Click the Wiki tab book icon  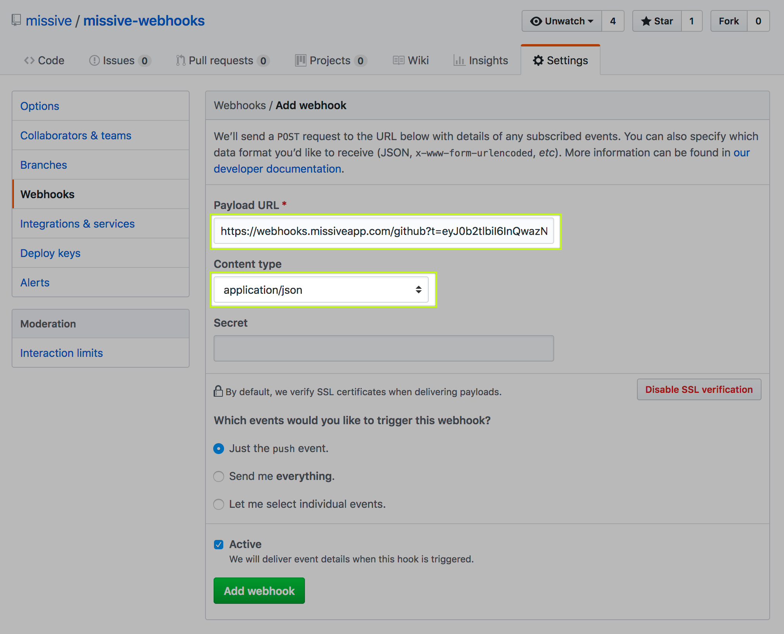[399, 60]
